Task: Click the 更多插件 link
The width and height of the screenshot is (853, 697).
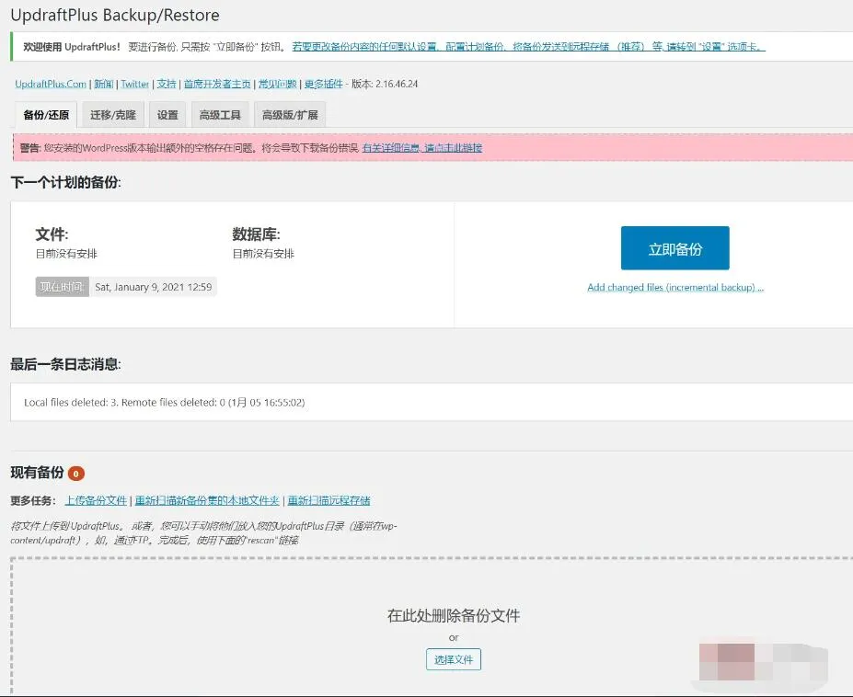Action: pos(324,84)
